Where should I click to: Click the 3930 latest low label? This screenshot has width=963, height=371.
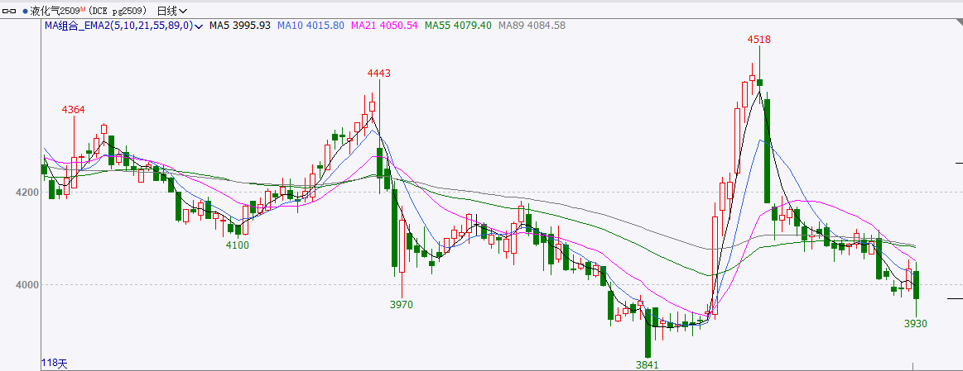click(915, 324)
